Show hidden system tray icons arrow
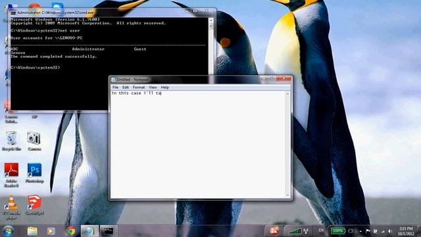 360,231
